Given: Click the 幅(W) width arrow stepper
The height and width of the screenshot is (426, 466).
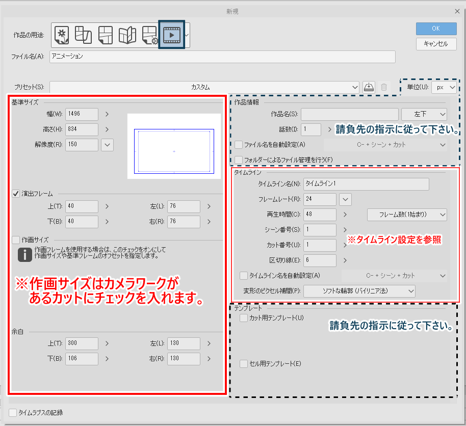Looking at the screenshot, I should 107,114.
